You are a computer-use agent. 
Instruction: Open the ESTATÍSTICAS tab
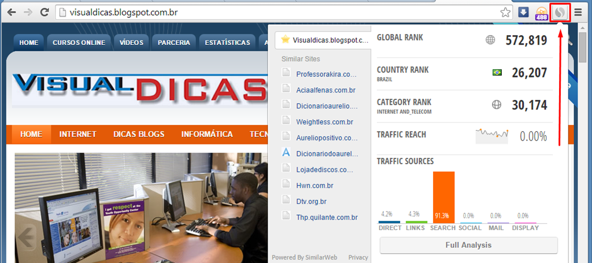(227, 43)
